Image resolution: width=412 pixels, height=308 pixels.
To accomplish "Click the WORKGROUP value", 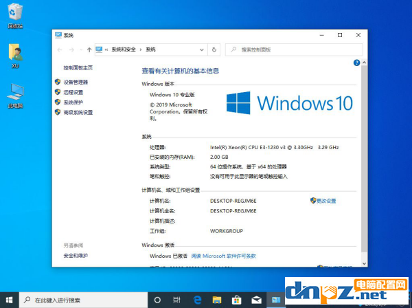I will tap(227, 231).
